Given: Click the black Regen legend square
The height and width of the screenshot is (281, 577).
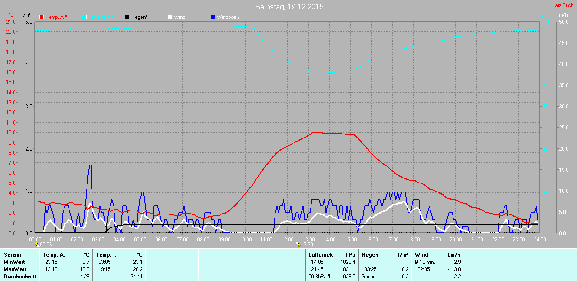Looking at the screenshot, I should tap(128, 17).
